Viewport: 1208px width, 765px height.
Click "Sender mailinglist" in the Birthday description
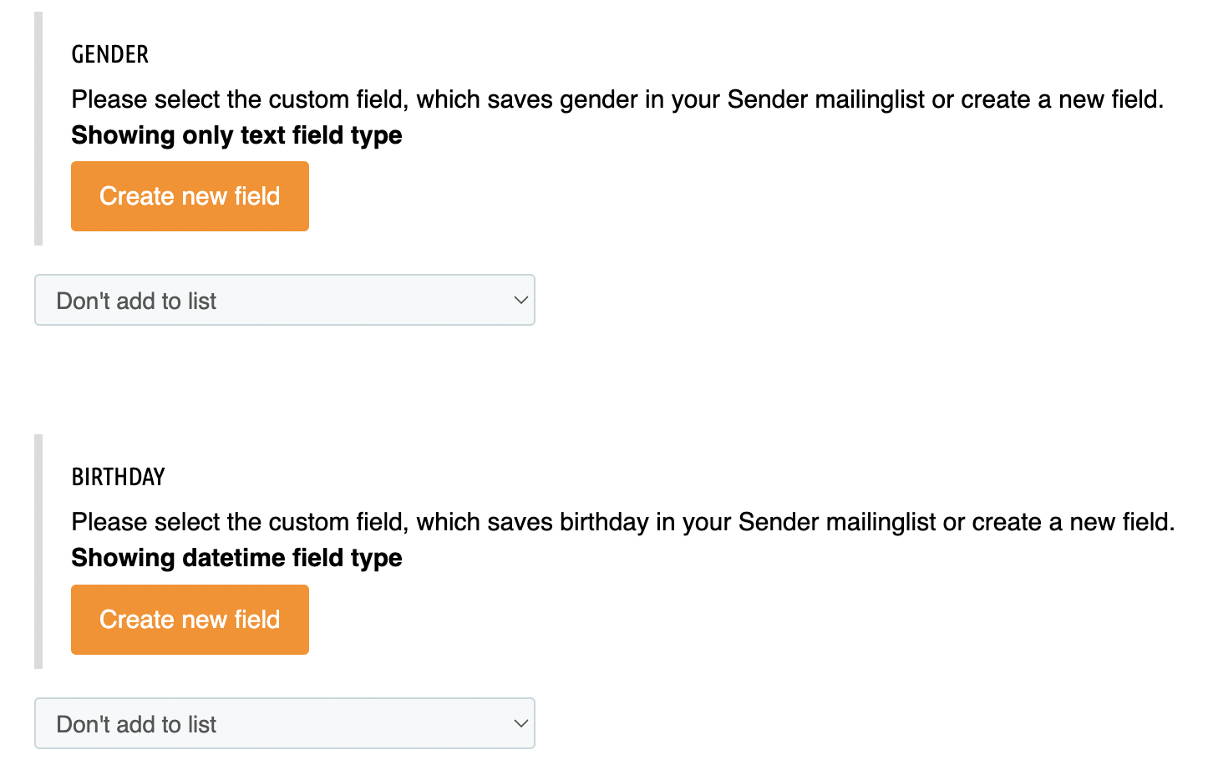[836, 523]
